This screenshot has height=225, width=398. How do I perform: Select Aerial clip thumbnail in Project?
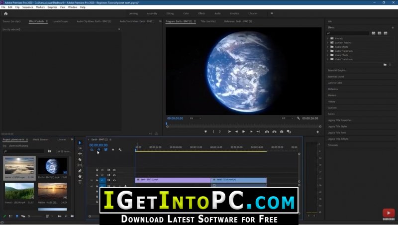point(19,166)
